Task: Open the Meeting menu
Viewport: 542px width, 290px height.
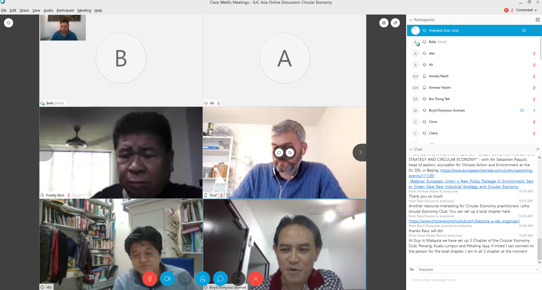Action: [x=84, y=11]
